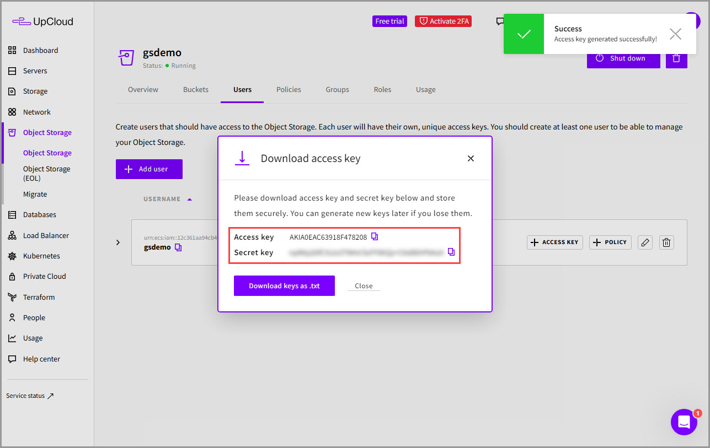Click the Activate 2FA button
The width and height of the screenshot is (710, 448).
[x=443, y=21]
